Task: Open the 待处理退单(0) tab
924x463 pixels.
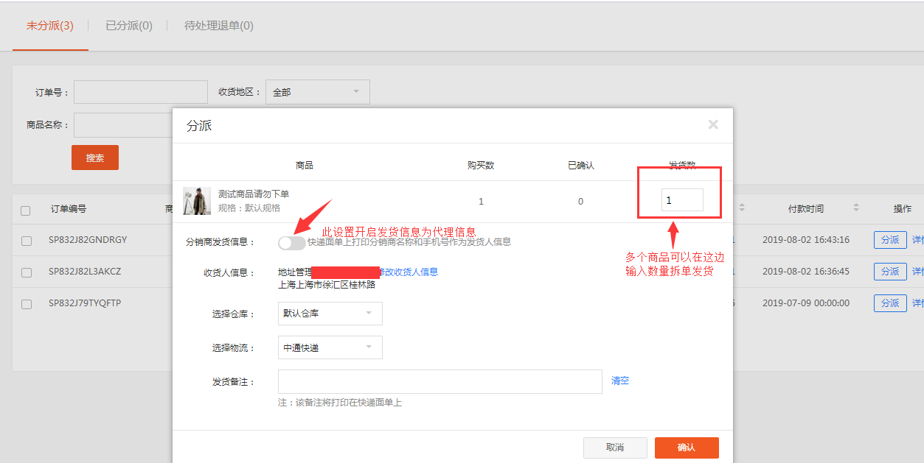Action: click(219, 26)
